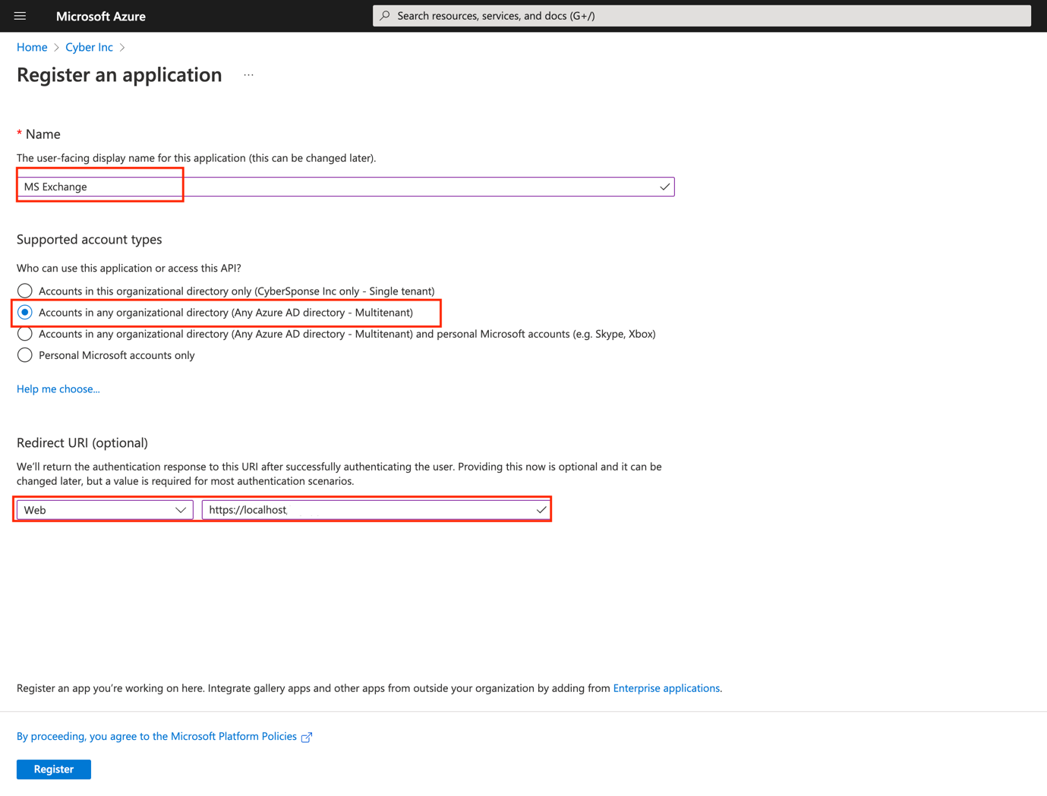The width and height of the screenshot is (1047, 796).
Task: Select Multitenant and personal Microsoft accounts option
Action: [25, 334]
